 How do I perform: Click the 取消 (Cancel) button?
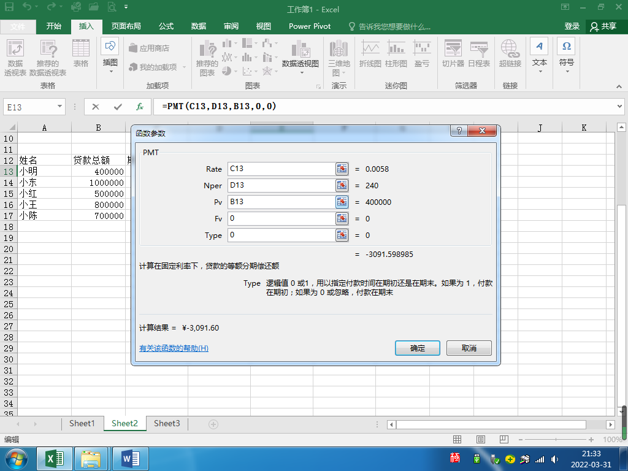(x=469, y=348)
